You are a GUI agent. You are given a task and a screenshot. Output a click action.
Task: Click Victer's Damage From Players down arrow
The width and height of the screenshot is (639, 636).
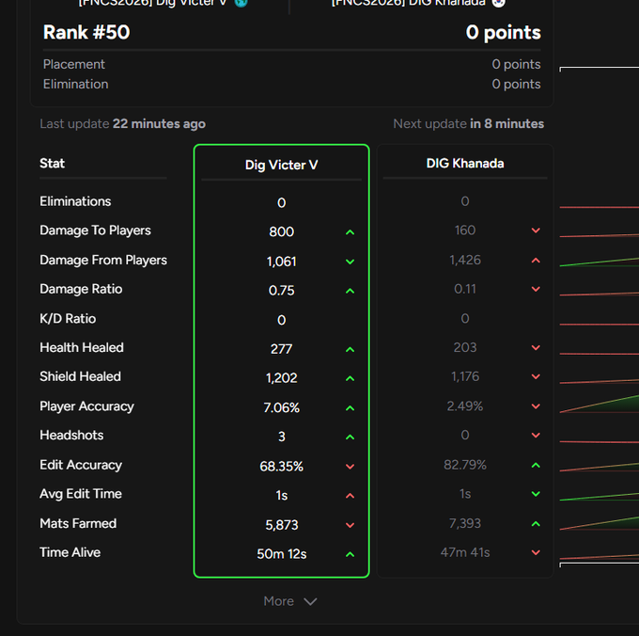(350, 262)
